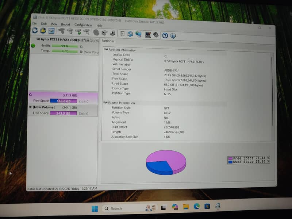Open the Configuration menu
Viewport: 292px width, 219px height.
[83, 25]
